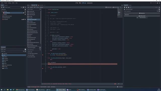
Task: Open the Editor menu
Action: click(13, 3)
